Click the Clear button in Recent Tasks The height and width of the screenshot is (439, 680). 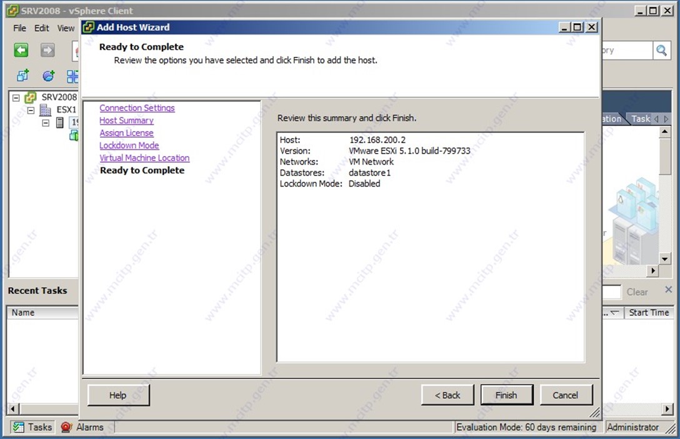coord(637,292)
